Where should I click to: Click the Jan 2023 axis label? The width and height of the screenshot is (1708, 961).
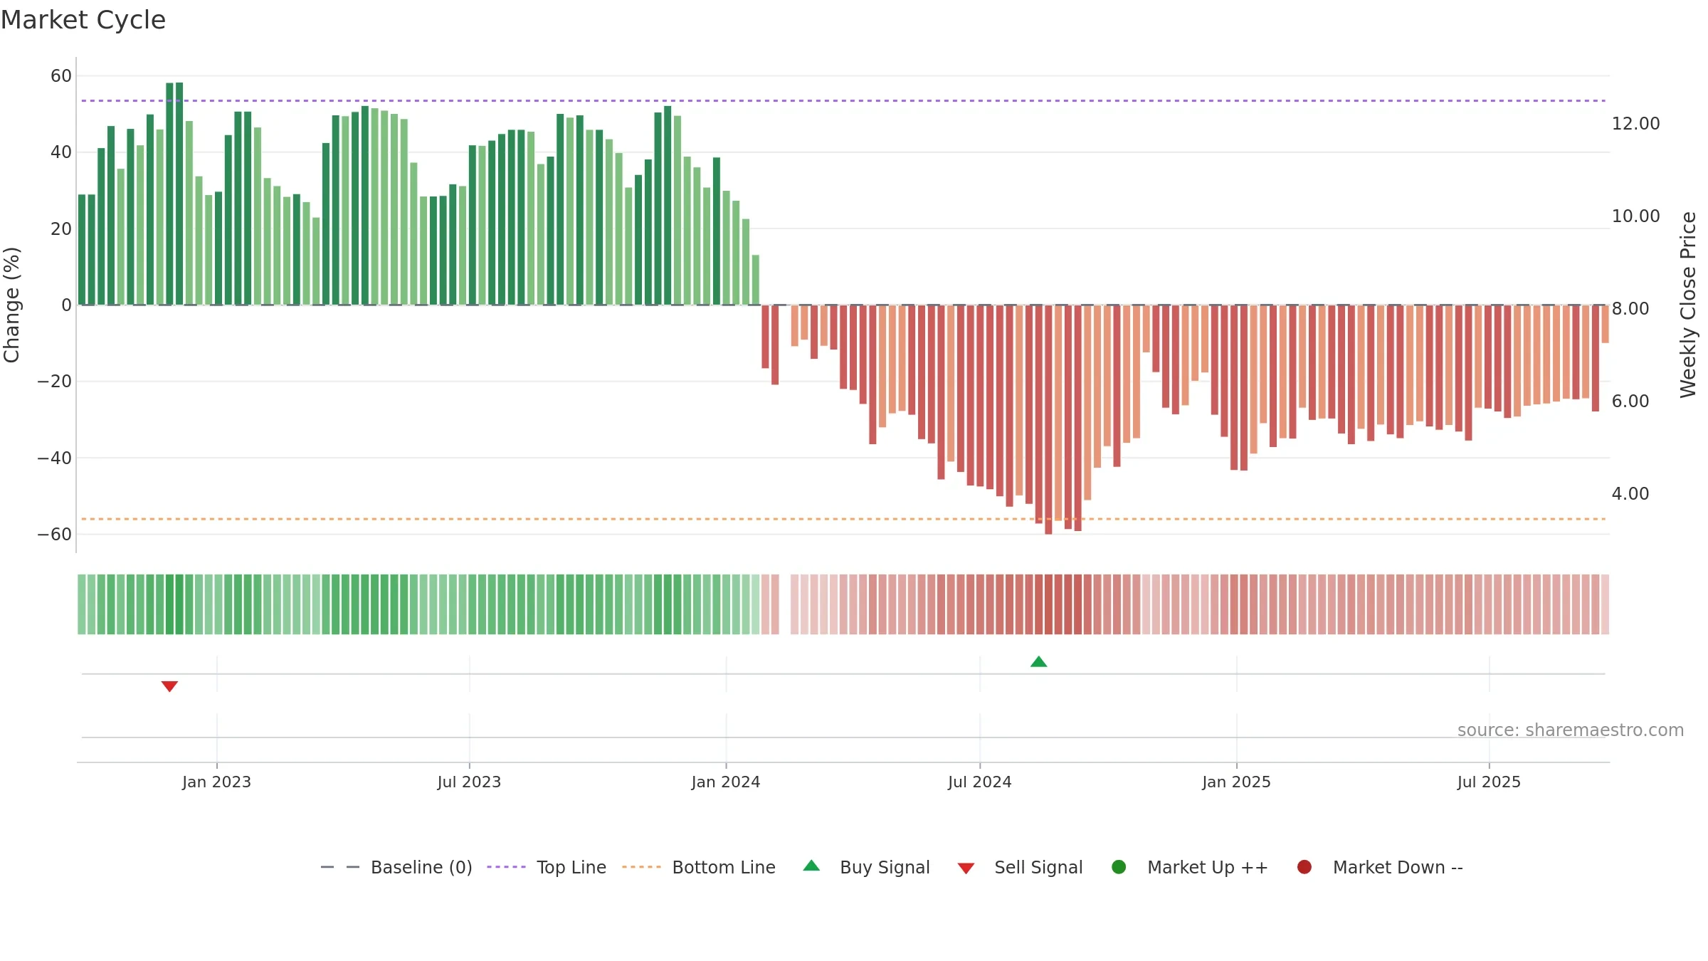[216, 782]
